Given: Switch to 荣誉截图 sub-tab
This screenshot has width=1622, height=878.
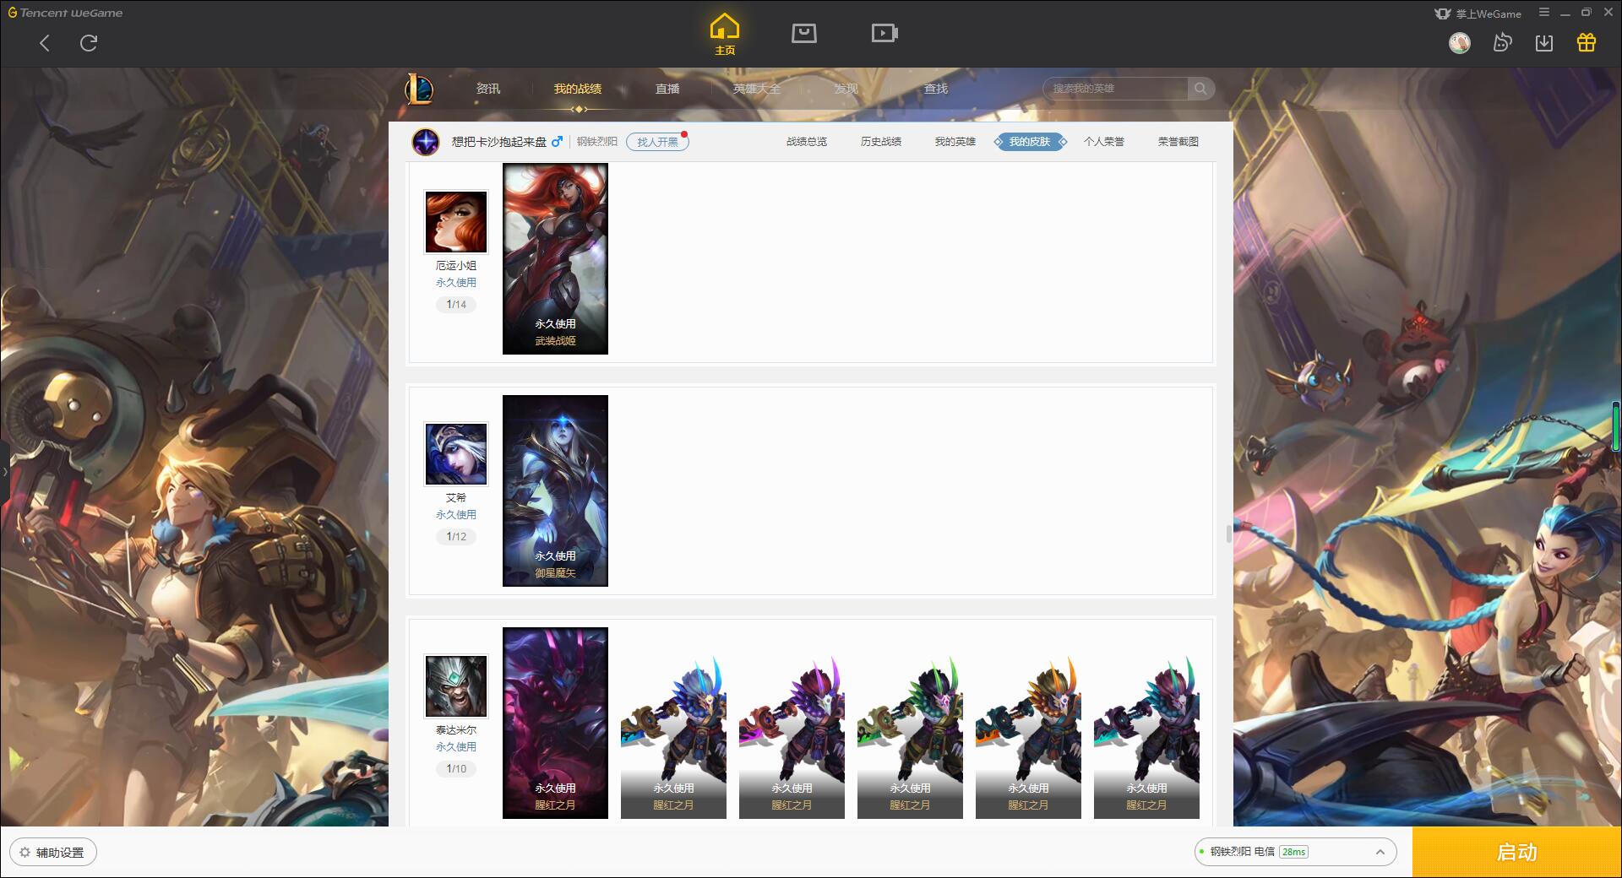Looking at the screenshot, I should [x=1178, y=142].
